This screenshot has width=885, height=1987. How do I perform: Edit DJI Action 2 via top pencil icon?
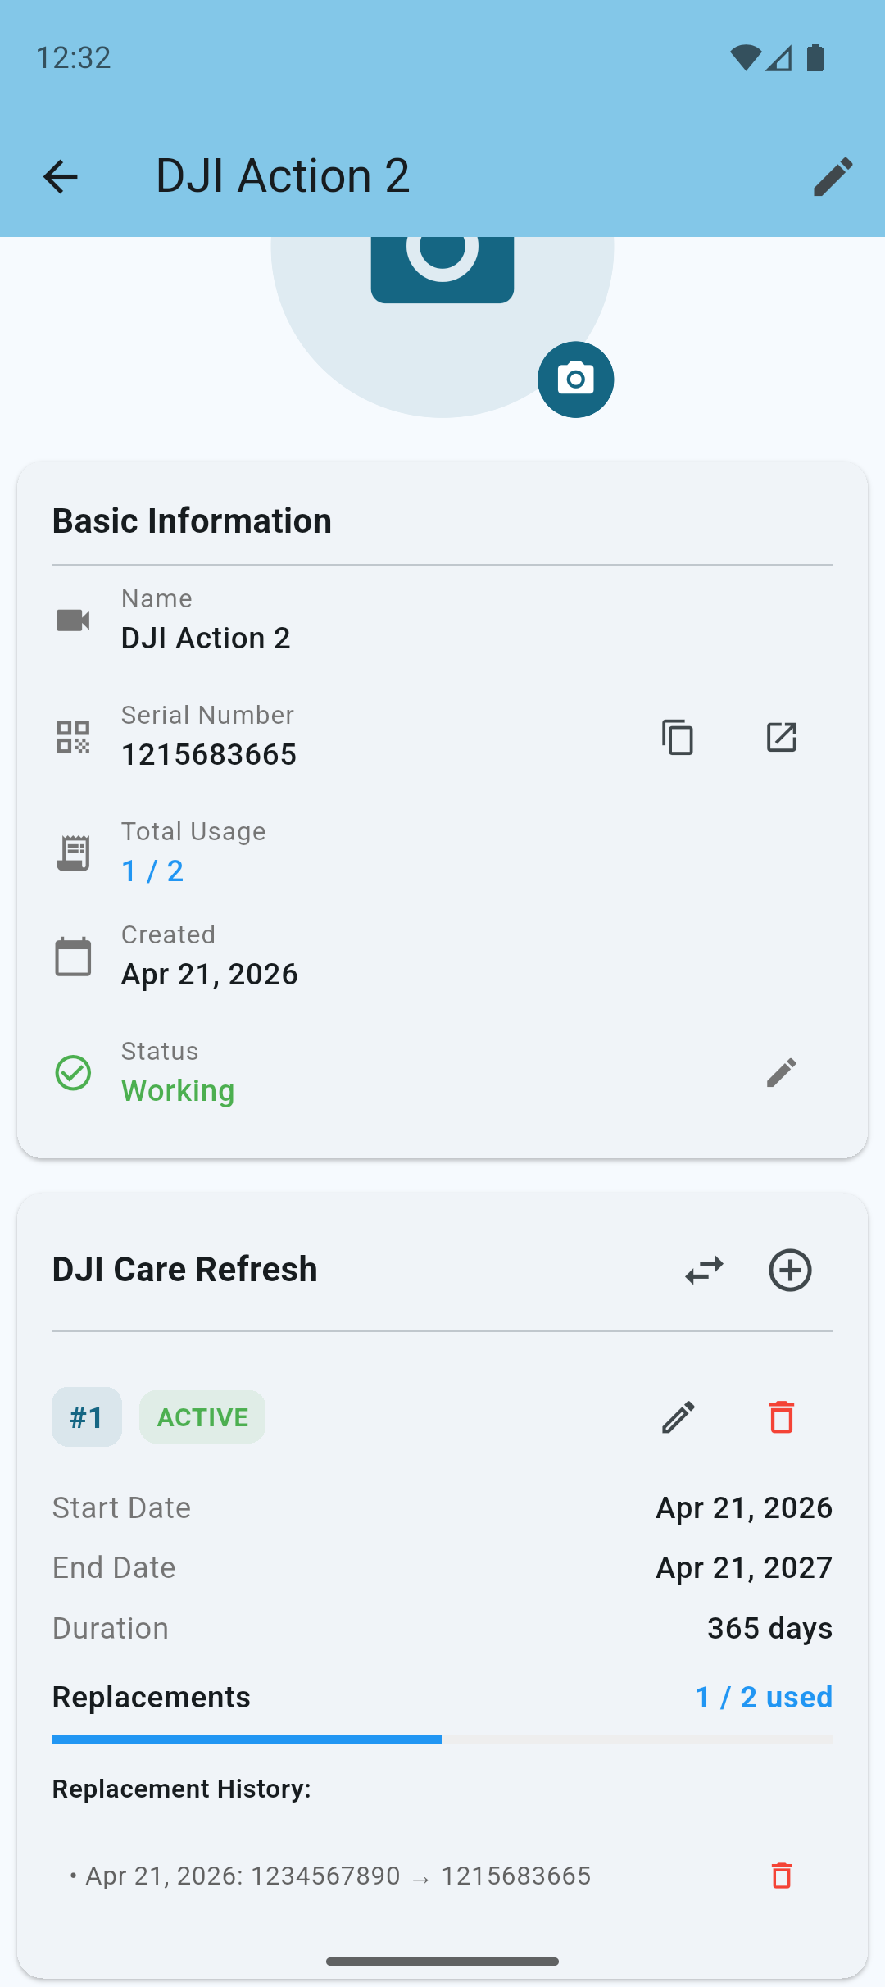tap(833, 175)
